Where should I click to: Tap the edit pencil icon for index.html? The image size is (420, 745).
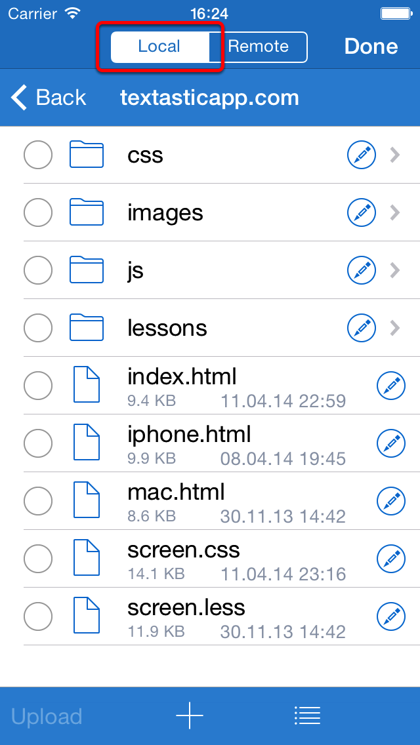click(391, 386)
